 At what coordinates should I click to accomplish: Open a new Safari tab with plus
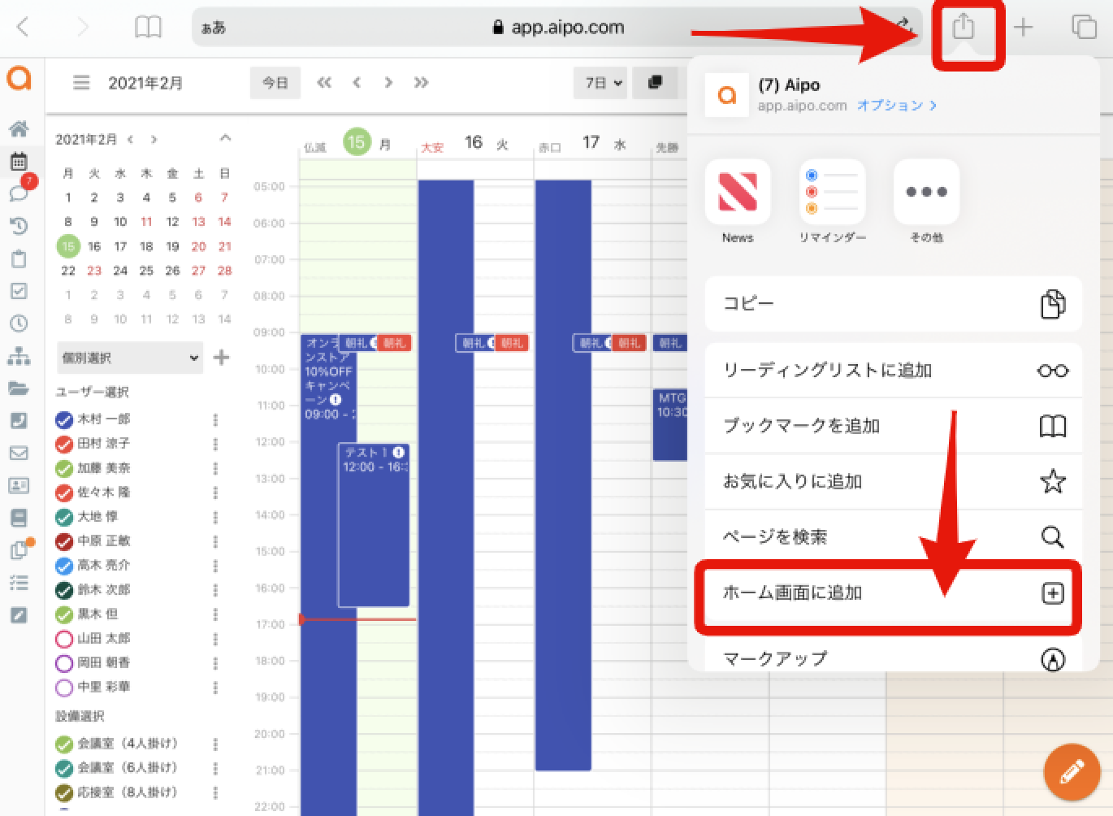point(1024,27)
